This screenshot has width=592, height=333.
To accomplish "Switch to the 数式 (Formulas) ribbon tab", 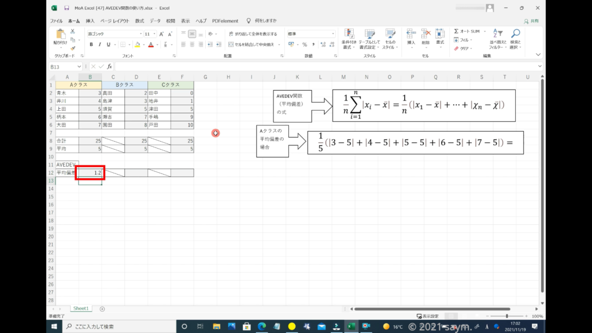I will coord(139,21).
